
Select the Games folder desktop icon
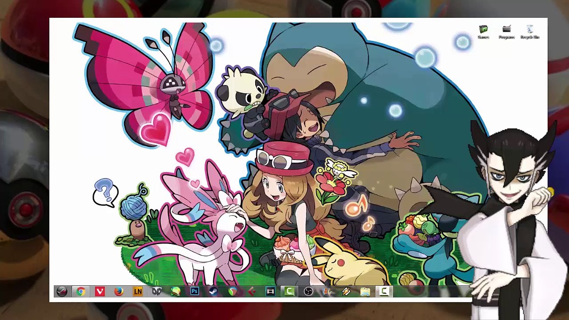[x=483, y=32]
